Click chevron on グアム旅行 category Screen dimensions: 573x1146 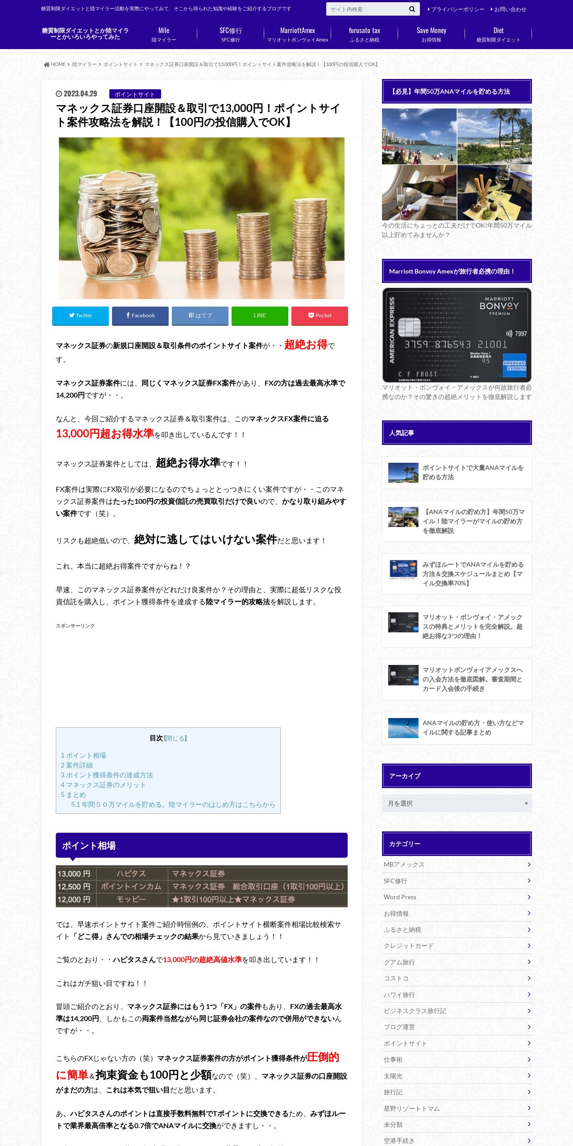click(x=529, y=962)
